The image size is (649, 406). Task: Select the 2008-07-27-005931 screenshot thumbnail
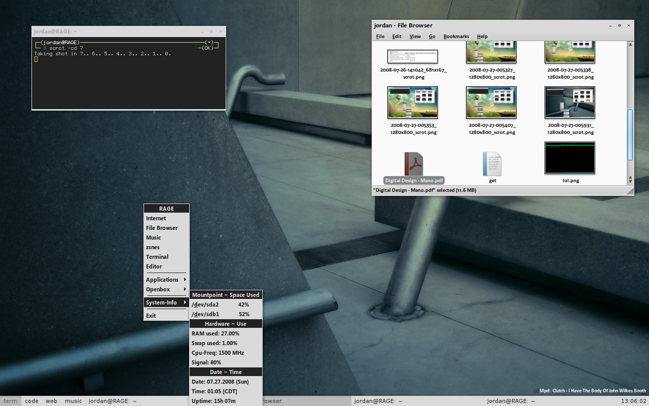point(570,103)
